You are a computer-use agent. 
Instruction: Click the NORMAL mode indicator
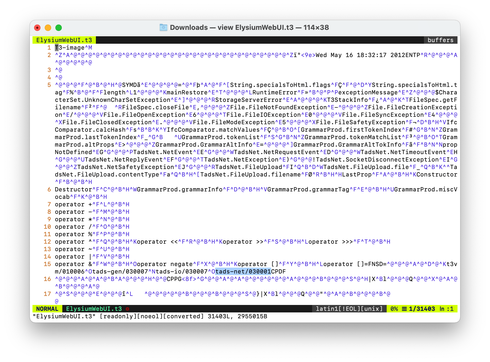tap(47, 309)
